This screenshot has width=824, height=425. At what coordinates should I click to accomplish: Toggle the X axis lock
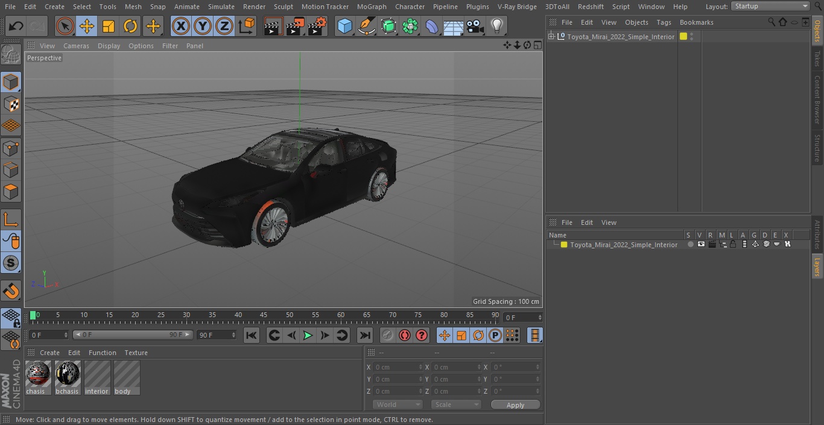[180, 26]
